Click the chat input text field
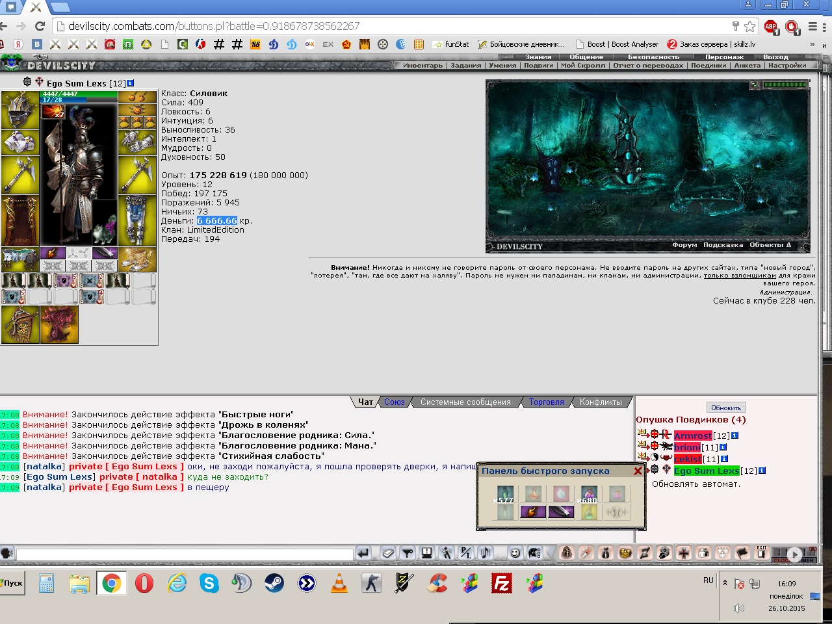 pos(185,554)
